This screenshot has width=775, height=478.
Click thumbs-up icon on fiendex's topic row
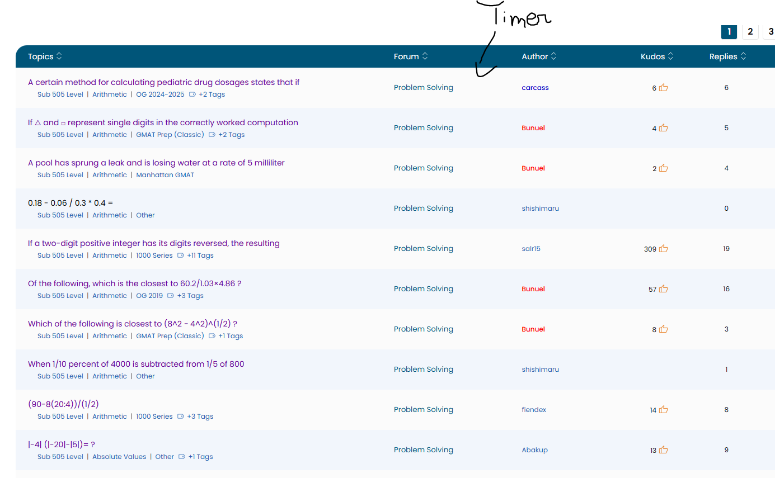coord(664,410)
